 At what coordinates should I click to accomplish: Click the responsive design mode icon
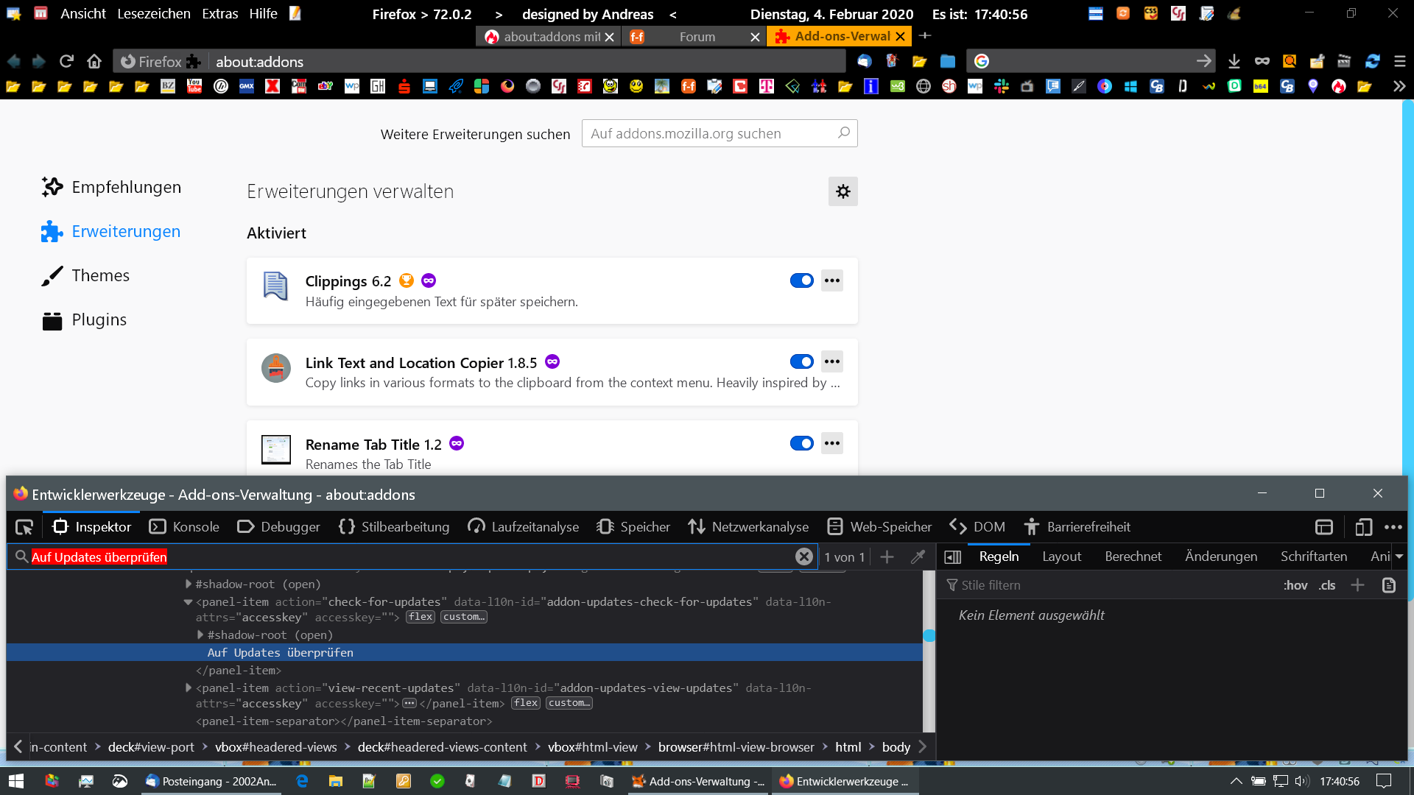point(1363,527)
